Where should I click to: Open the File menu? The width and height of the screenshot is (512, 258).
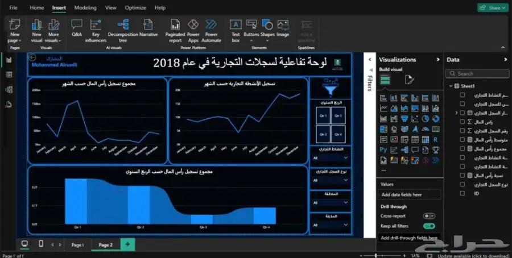14,8
